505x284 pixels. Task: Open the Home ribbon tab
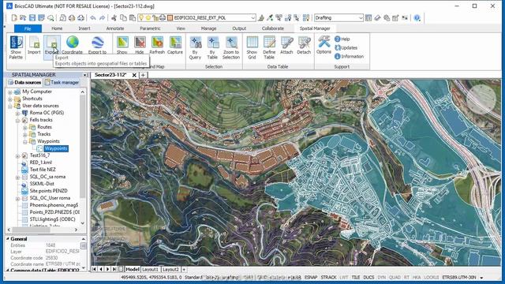tap(57, 28)
